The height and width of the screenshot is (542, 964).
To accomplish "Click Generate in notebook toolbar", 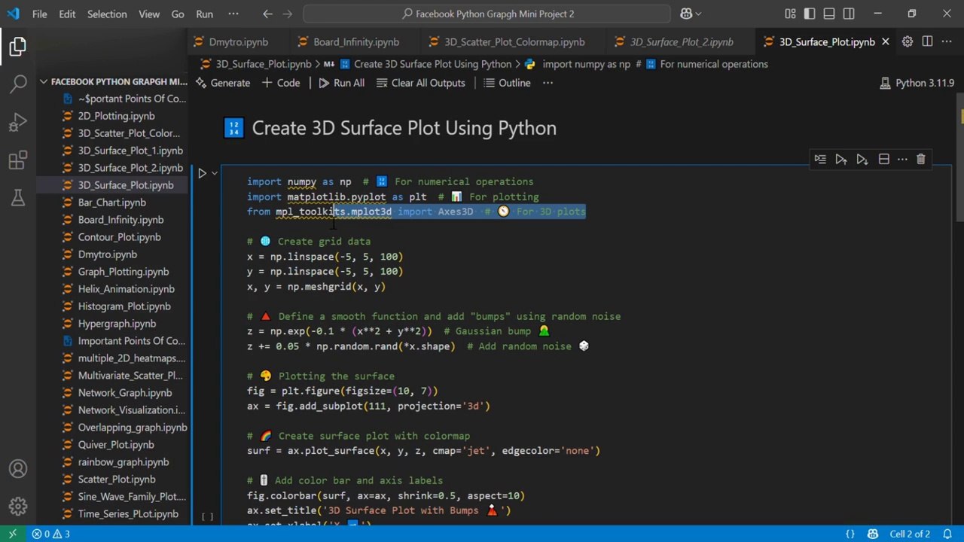I will pos(222,83).
